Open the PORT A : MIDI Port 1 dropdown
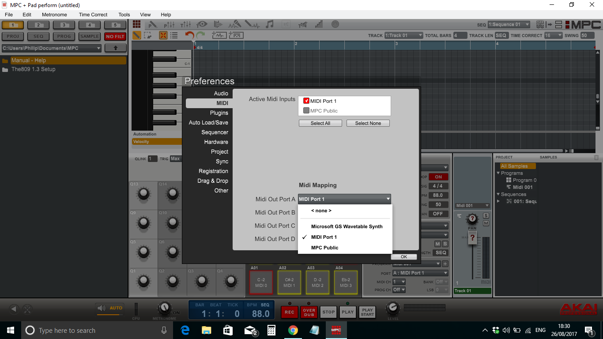603x339 pixels. click(420, 273)
